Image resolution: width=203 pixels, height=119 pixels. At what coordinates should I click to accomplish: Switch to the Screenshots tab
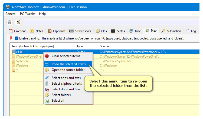[80, 31]
